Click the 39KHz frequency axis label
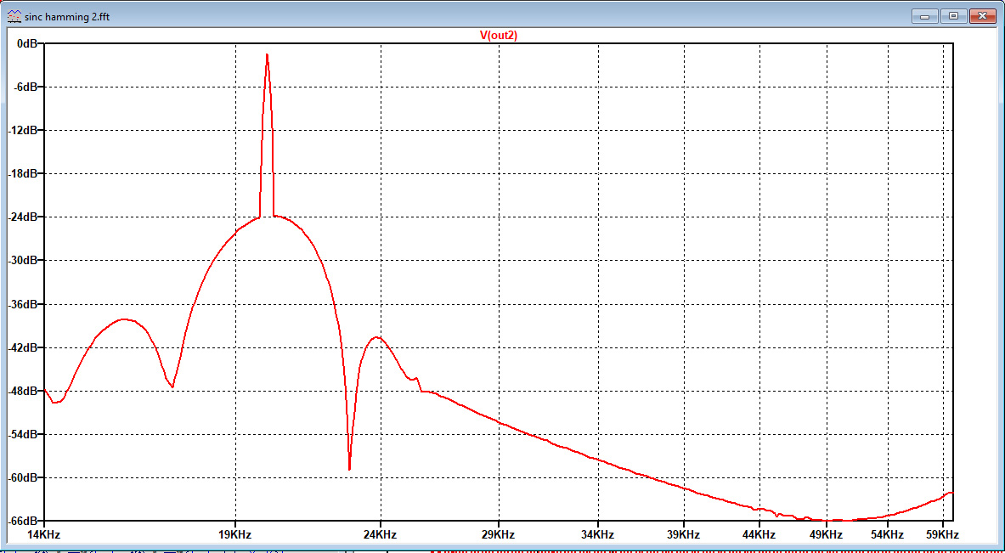1005x553 pixels. point(683,534)
